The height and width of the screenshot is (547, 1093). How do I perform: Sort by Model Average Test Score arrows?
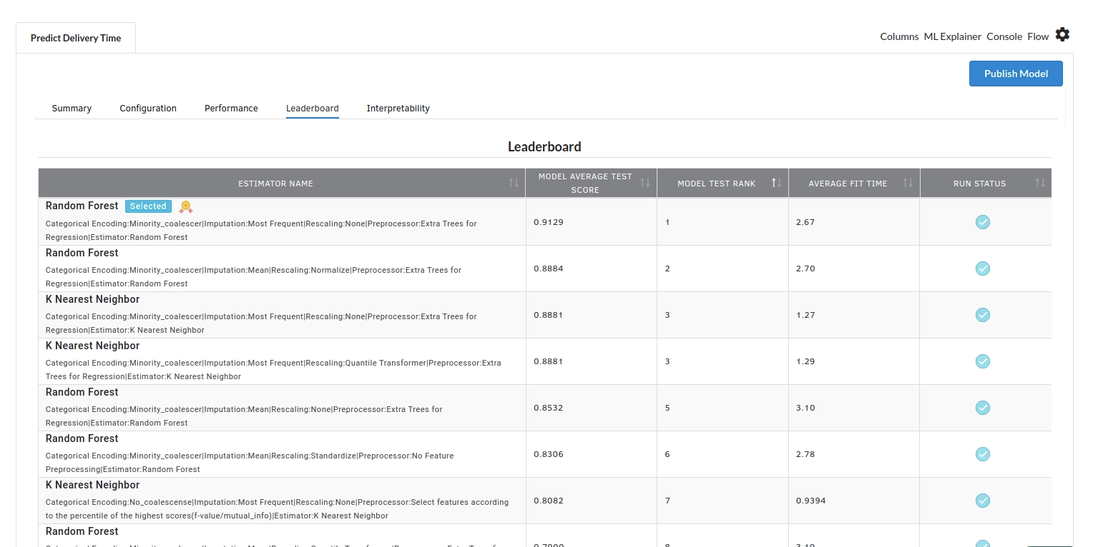click(x=645, y=183)
